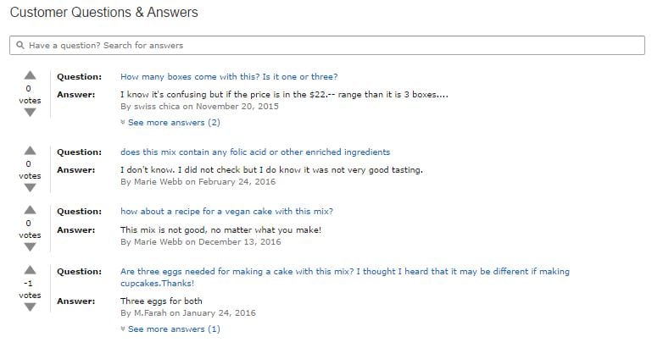Expand 'See more answers (1)'
This screenshot has width=652, height=348.
[x=174, y=329]
